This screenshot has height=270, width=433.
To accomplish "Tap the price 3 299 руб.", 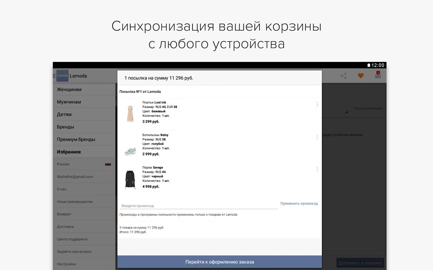I will pos(151,121).
